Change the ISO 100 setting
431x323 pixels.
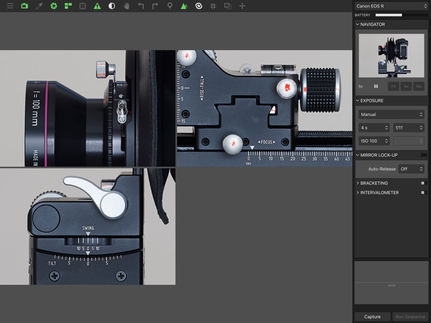[374, 141]
